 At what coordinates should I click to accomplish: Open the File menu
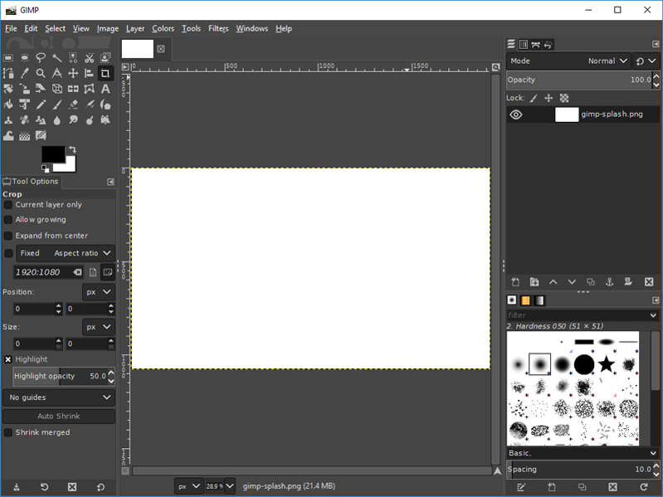pyautogui.click(x=11, y=29)
